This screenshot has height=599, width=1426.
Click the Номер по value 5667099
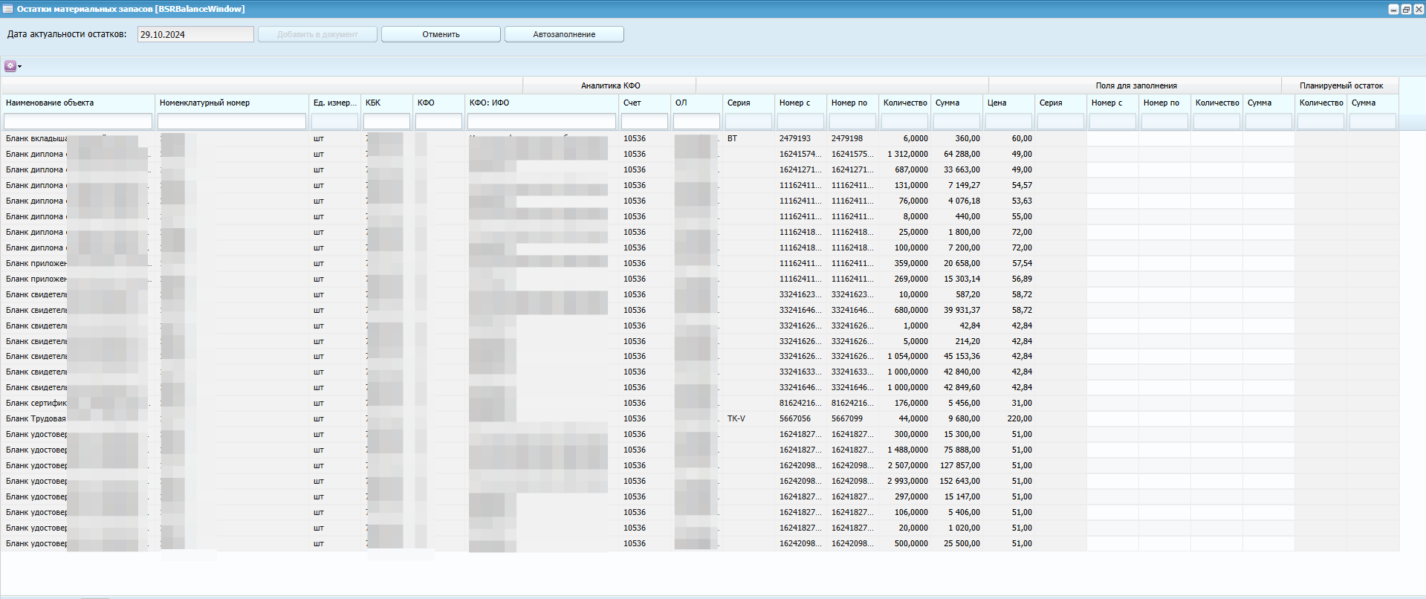click(846, 418)
